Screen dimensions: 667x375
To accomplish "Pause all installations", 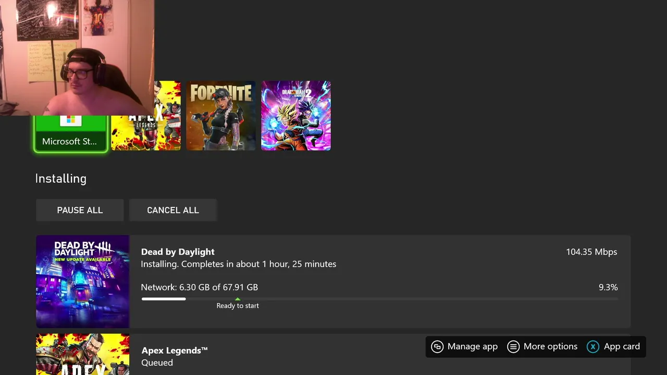I will (80, 210).
